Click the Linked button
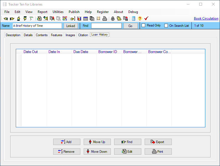 coord(71,26)
